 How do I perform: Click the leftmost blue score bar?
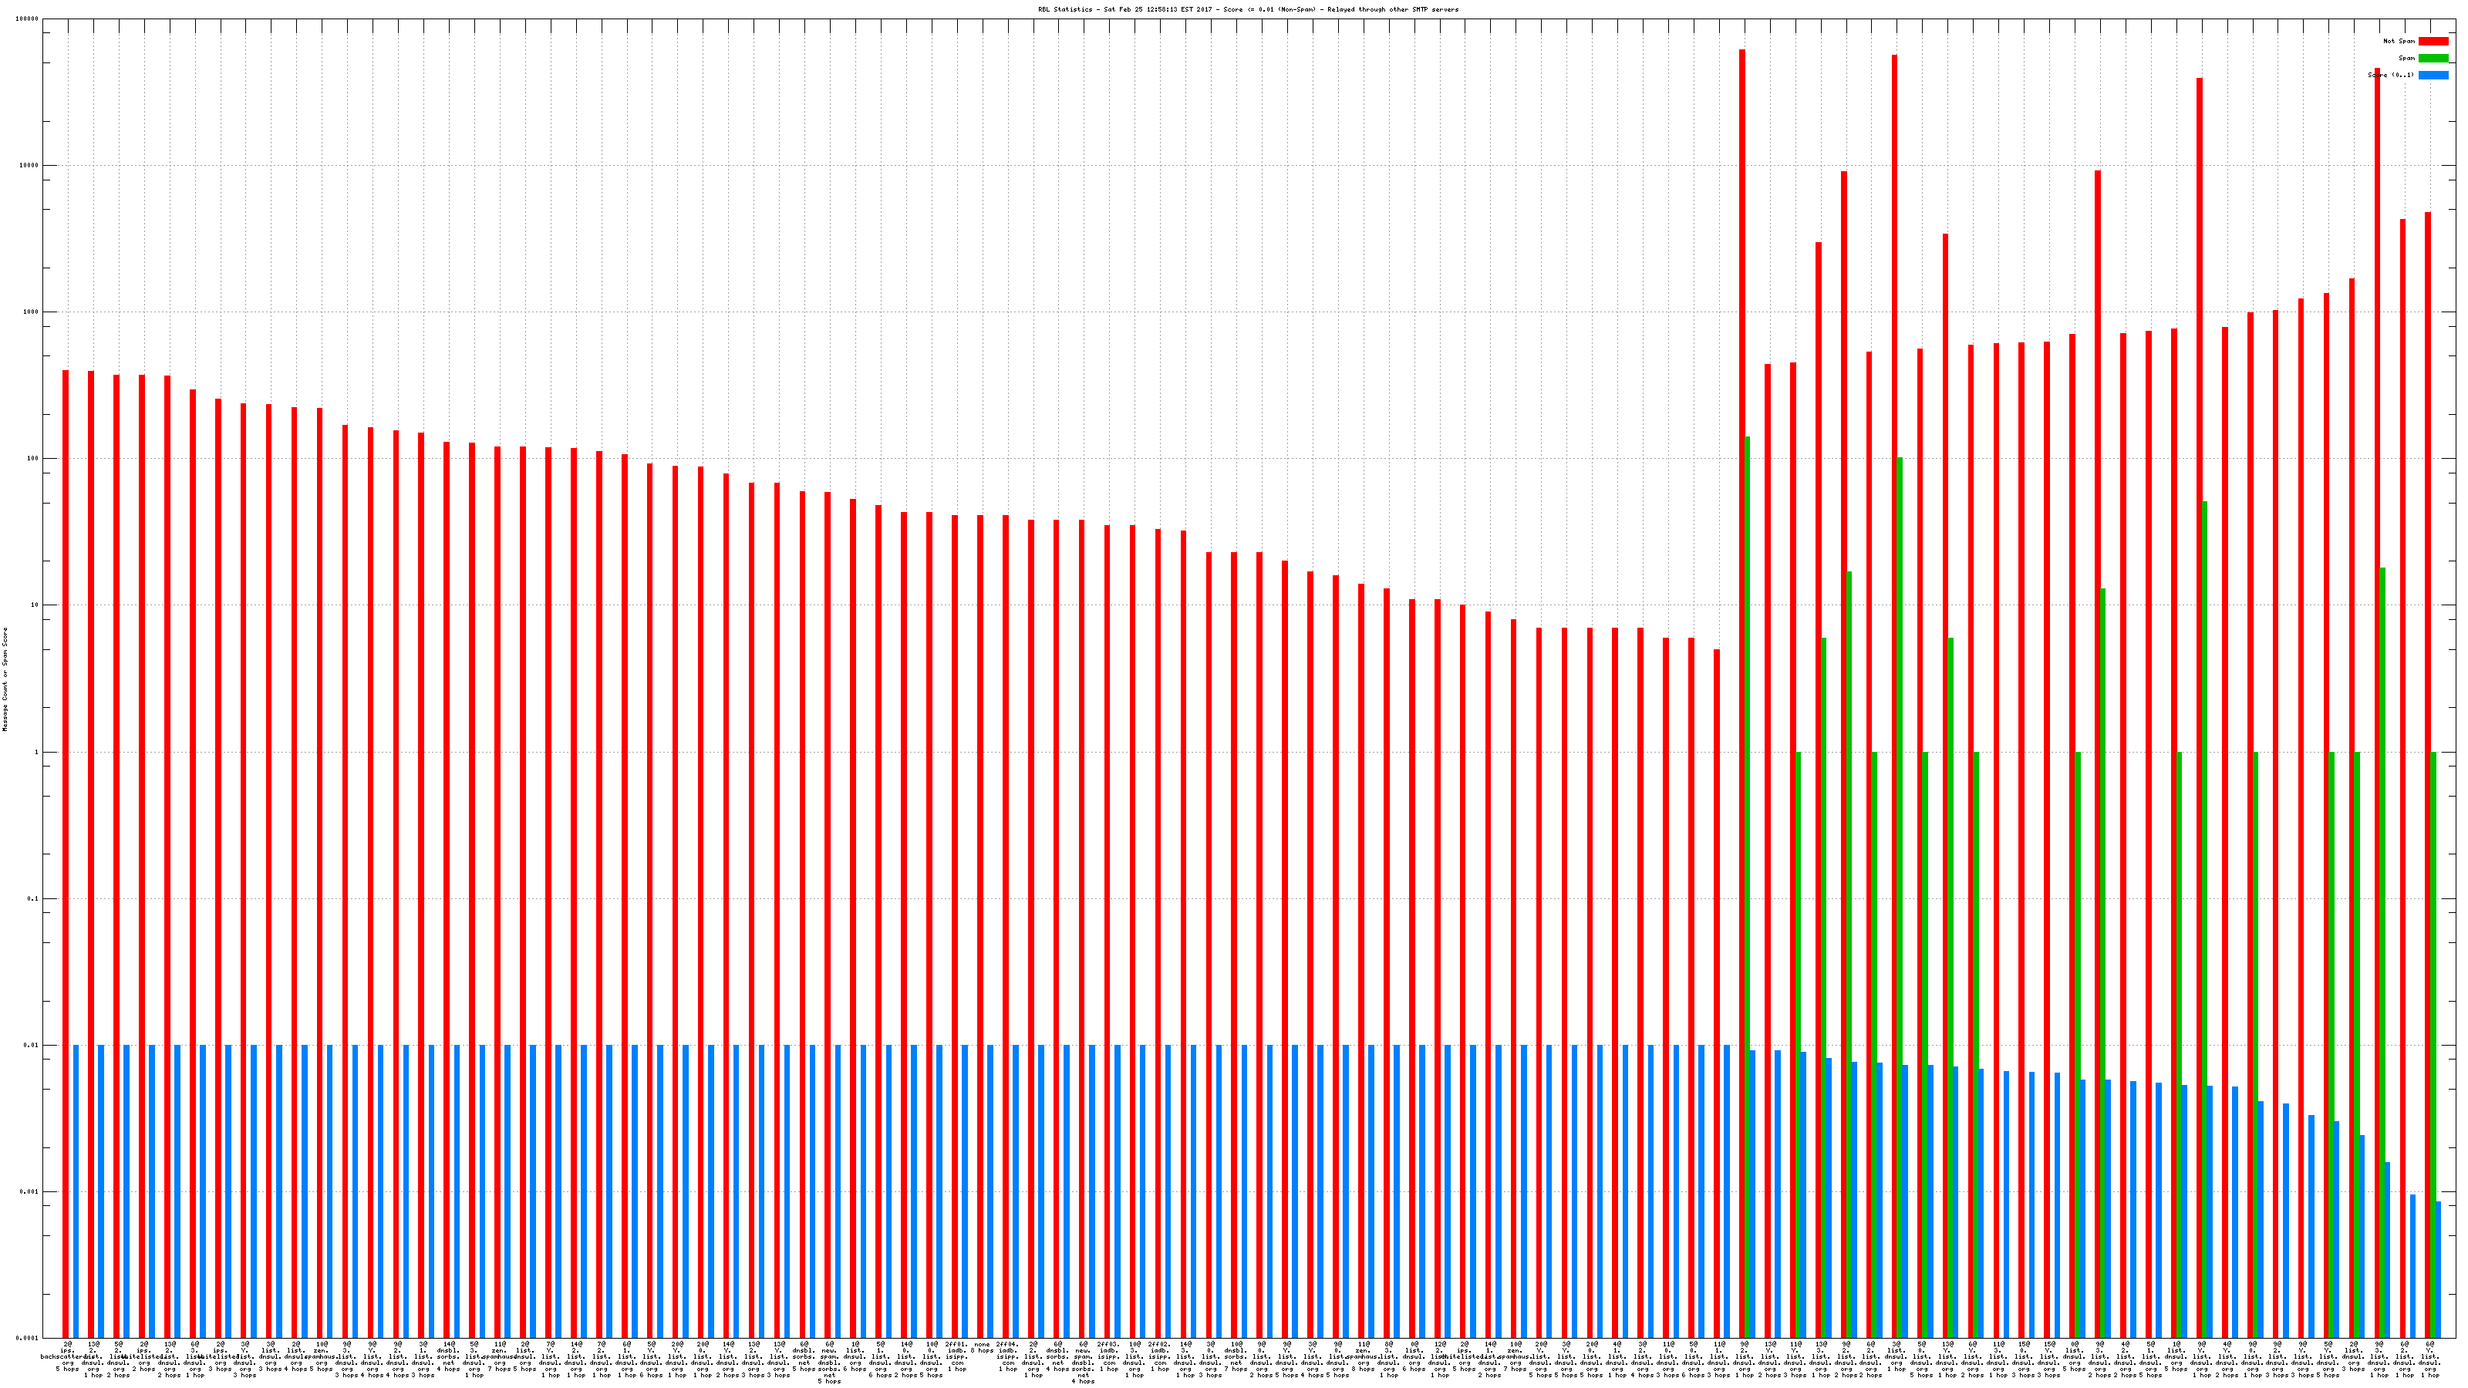76,1191
